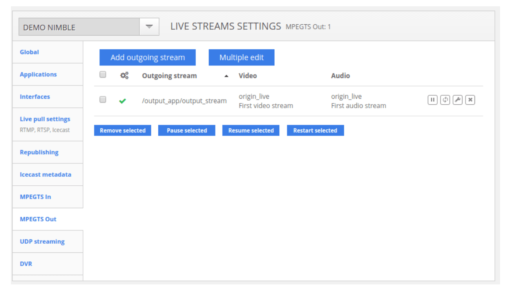511x297 pixels.
Task: Open the DEMO NIMBLE server dropdown arrow
Action: (x=149, y=27)
